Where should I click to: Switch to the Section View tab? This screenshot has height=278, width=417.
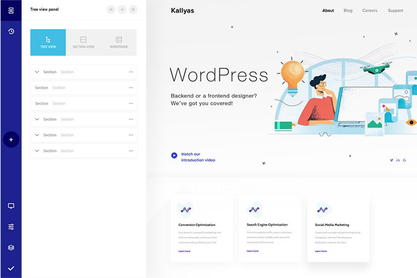coord(84,42)
